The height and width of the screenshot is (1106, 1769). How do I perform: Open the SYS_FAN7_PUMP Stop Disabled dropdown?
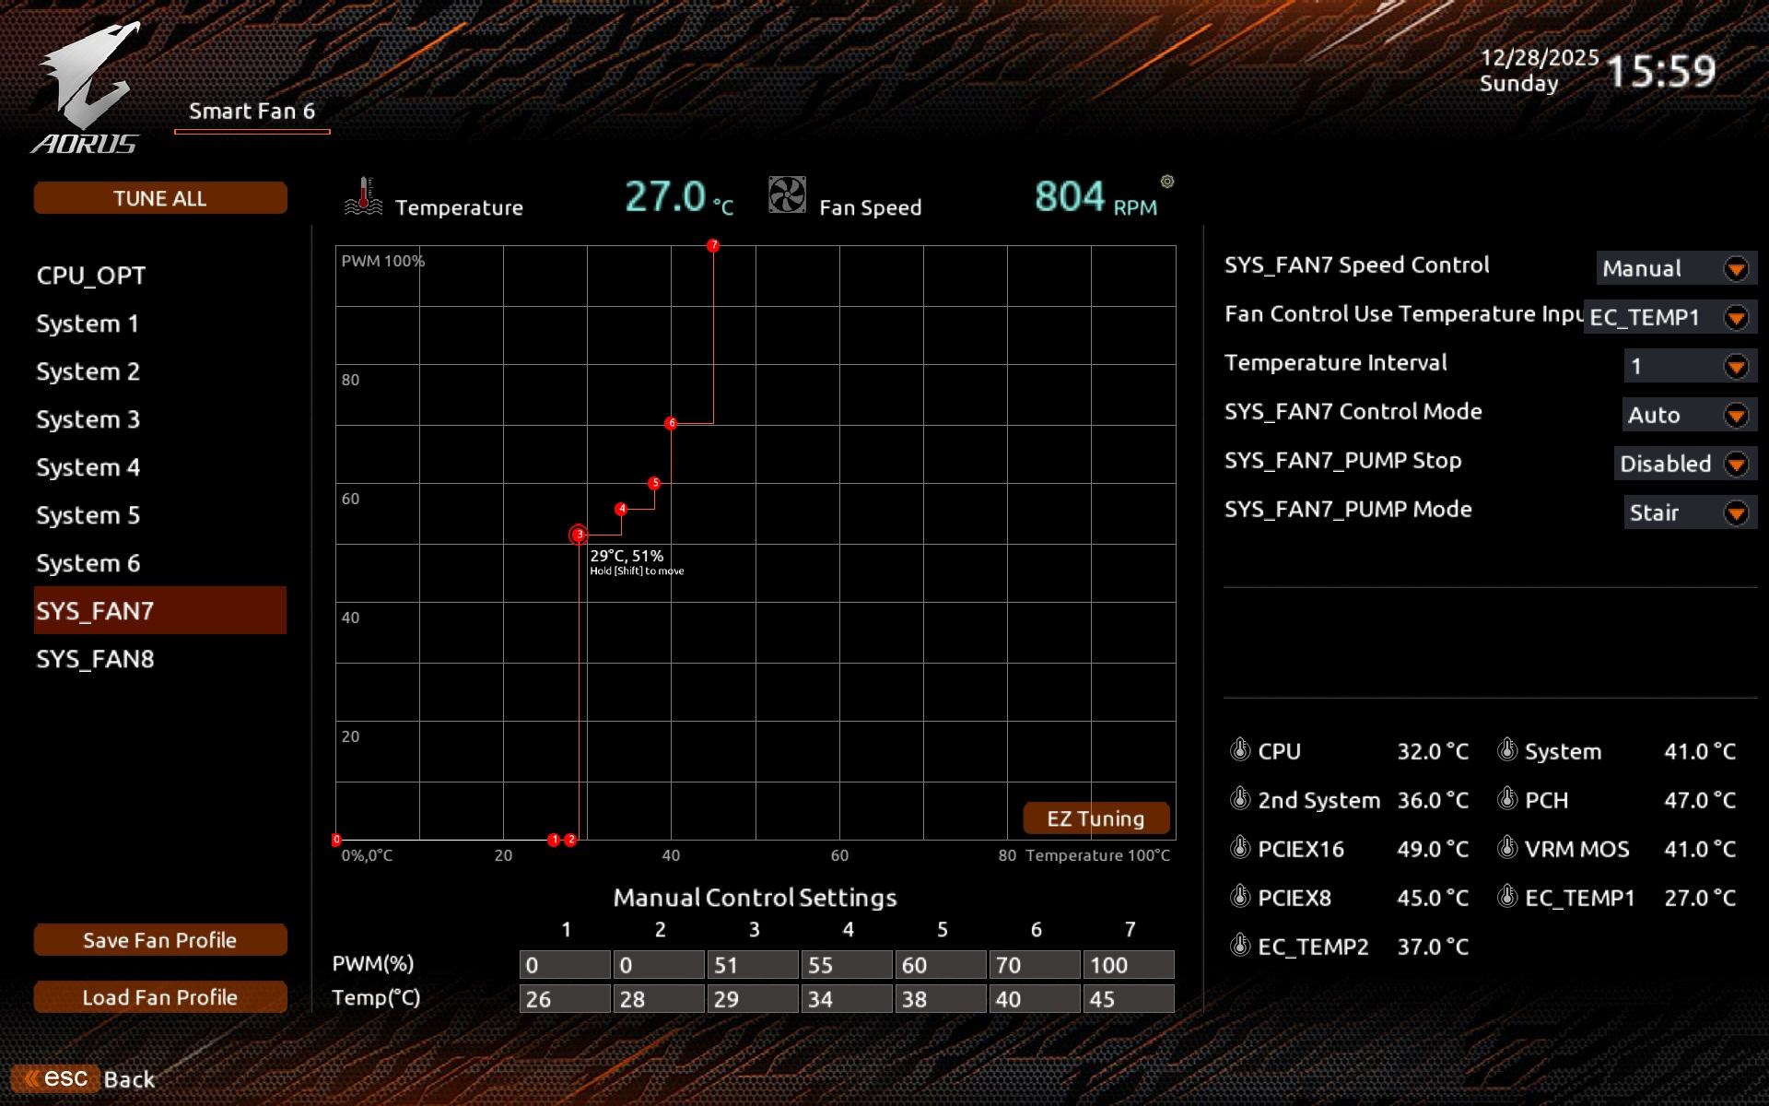[x=1736, y=464]
